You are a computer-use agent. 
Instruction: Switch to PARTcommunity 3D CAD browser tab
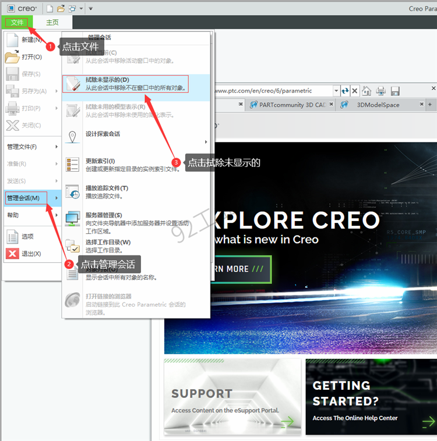pos(289,105)
